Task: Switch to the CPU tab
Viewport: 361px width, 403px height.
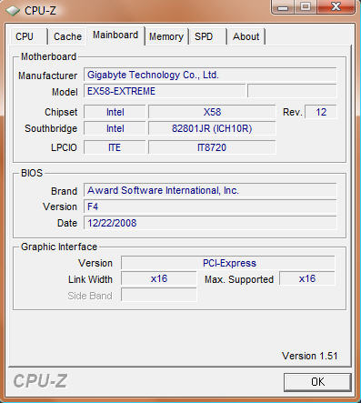Action: pyautogui.click(x=28, y=36)
